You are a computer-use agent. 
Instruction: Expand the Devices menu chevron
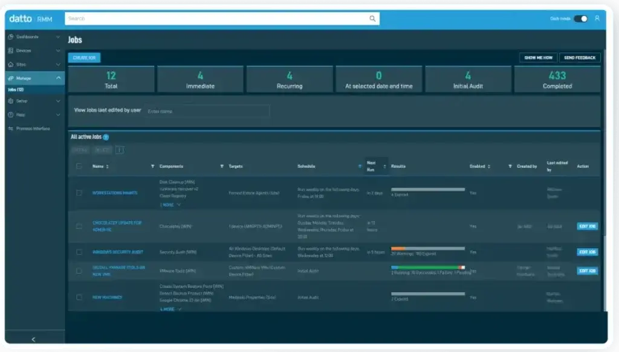click(x=58, y=51)
